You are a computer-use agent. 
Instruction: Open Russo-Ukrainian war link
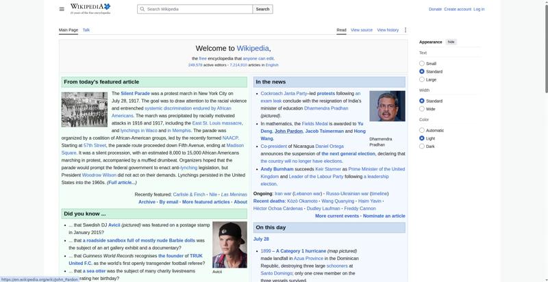point(347,194)
